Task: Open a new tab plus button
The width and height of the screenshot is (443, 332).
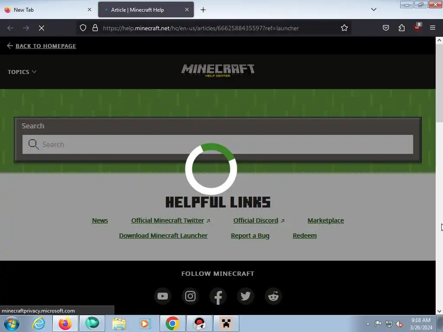Action: (203, 10)
